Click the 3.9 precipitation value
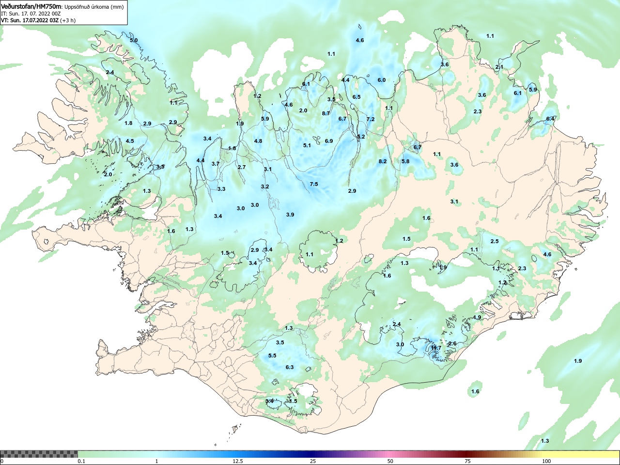Viewport: 620px width, 465px height. click(x=290, y=215)
